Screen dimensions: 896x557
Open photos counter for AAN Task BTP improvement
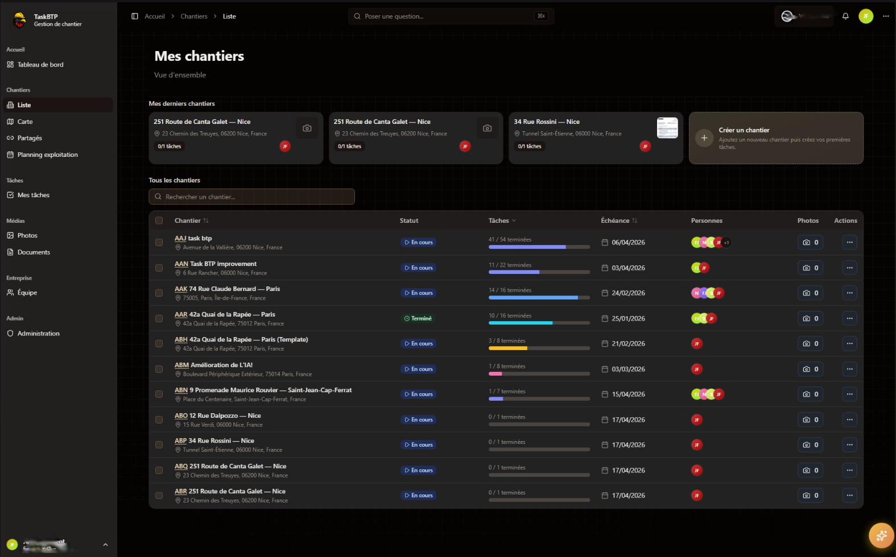click(x=810, y=268)
